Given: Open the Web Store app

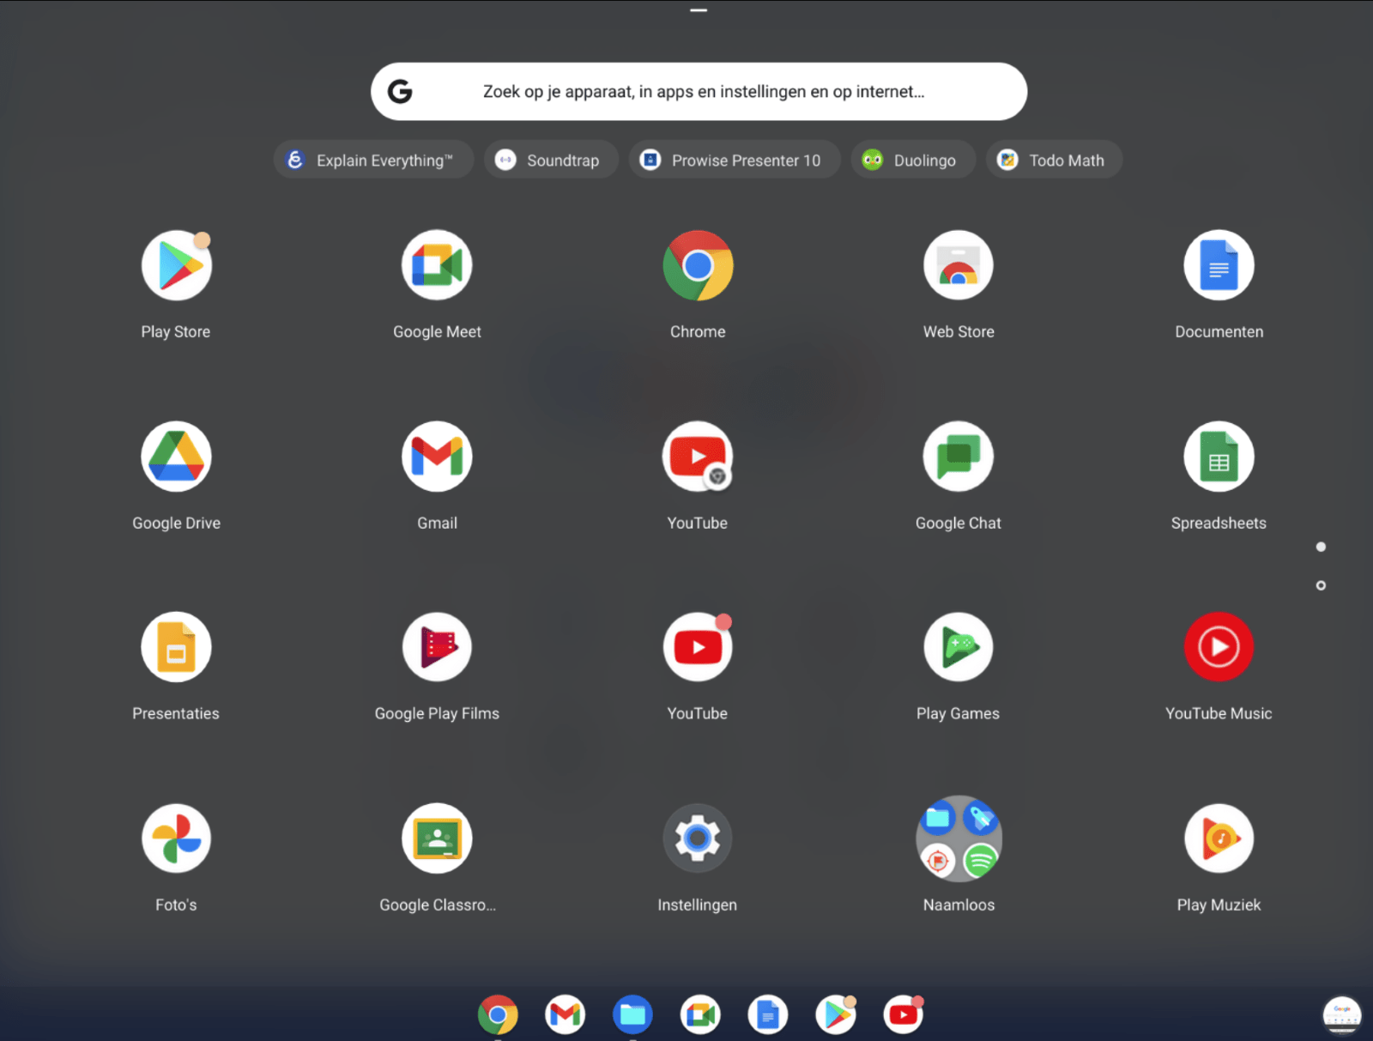Looking at the screenshot, I should click(x=959, y=266).
